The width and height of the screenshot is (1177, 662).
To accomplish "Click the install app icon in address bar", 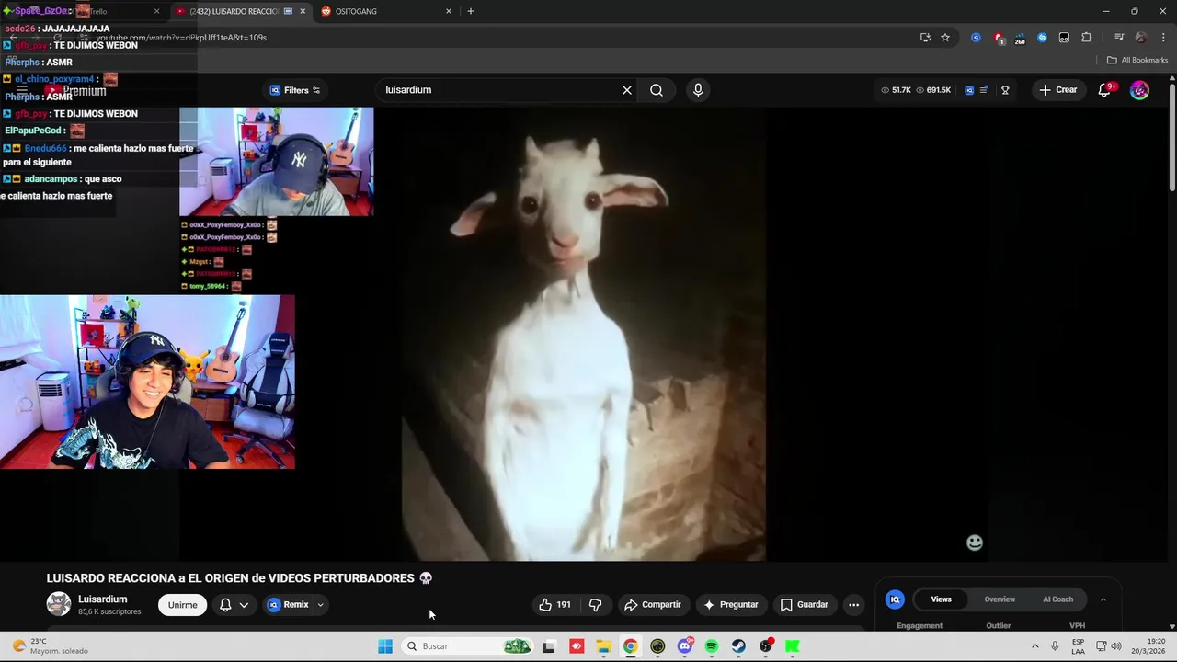I will [925, 38].
